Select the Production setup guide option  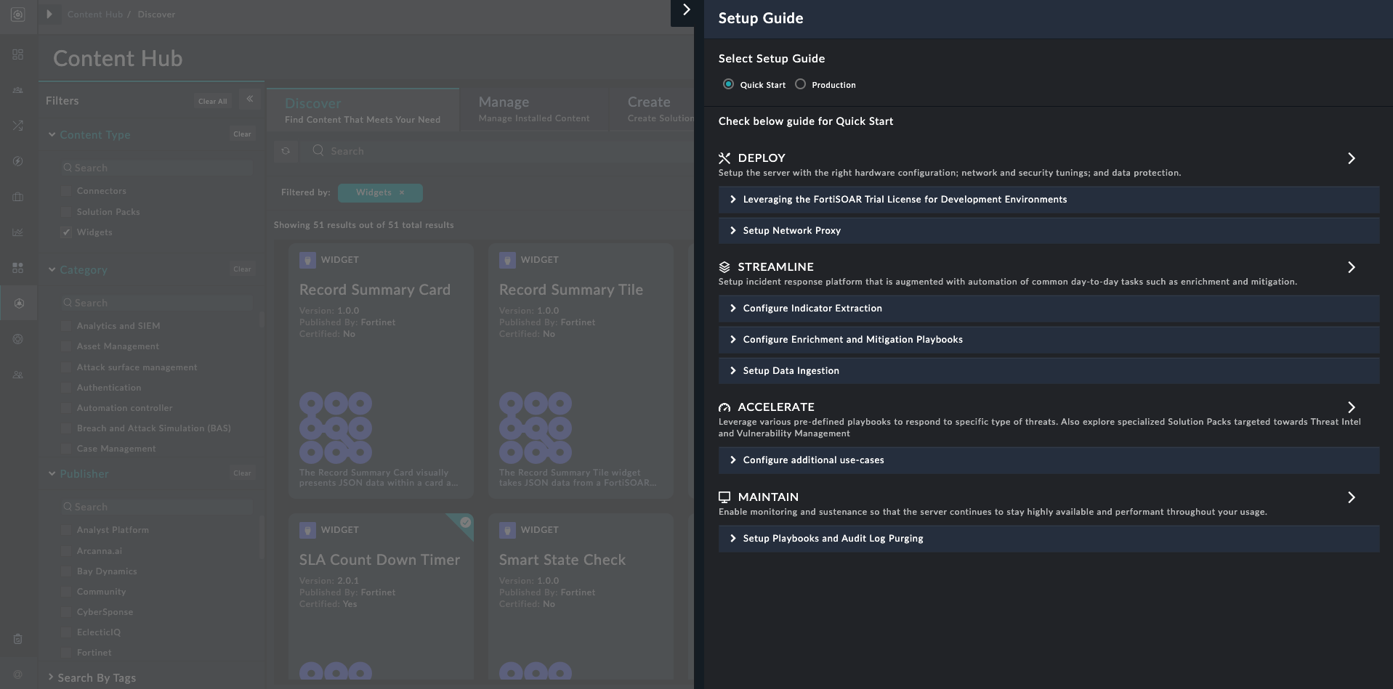coord(801,84)
